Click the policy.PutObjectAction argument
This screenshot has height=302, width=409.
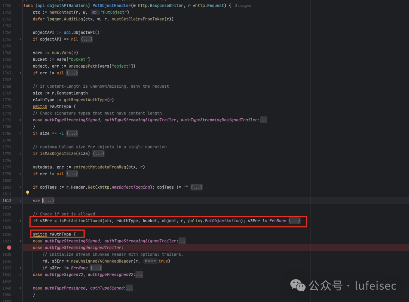click(214, 221)
